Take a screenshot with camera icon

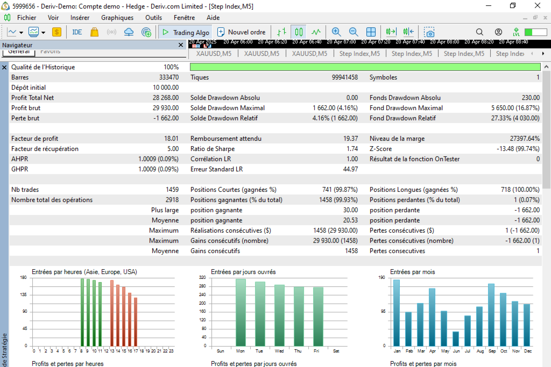pyautogui.click(x=429, y=32)
